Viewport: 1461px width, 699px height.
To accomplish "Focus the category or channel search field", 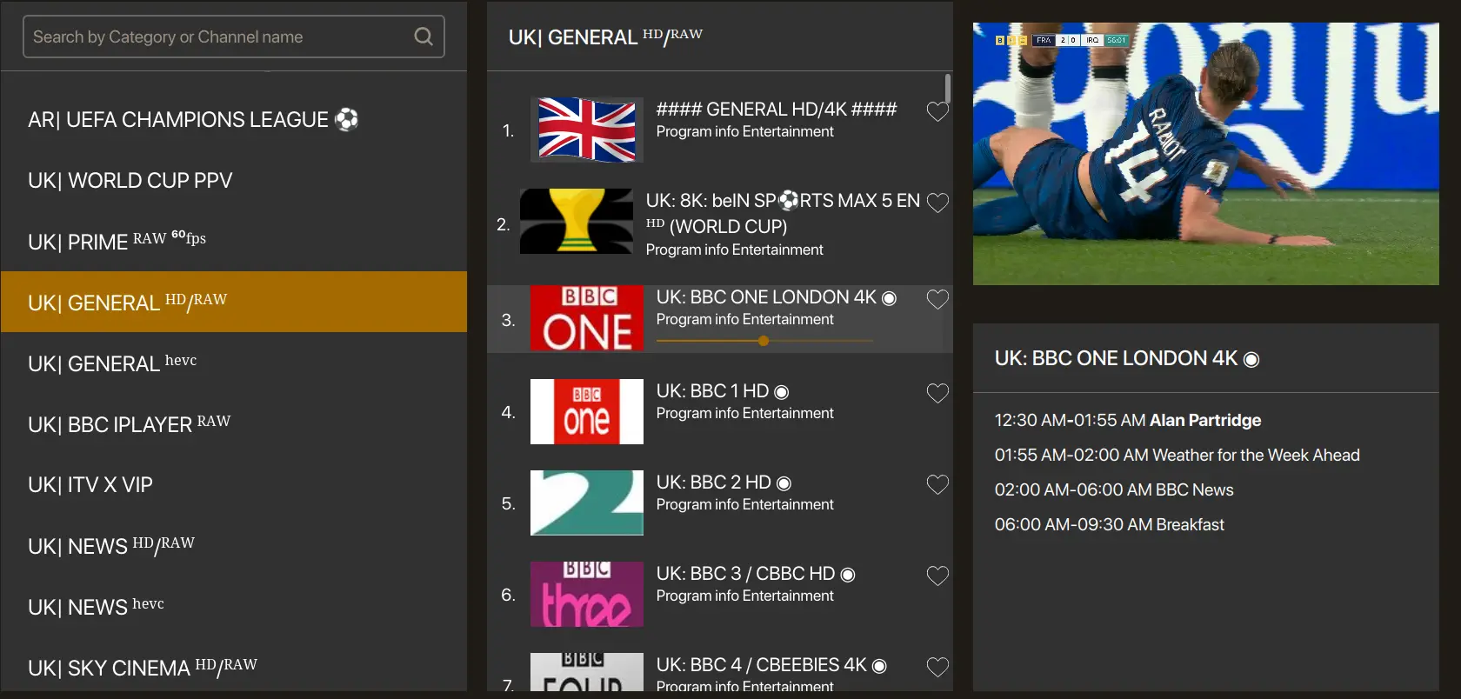I will pos(234,37).
